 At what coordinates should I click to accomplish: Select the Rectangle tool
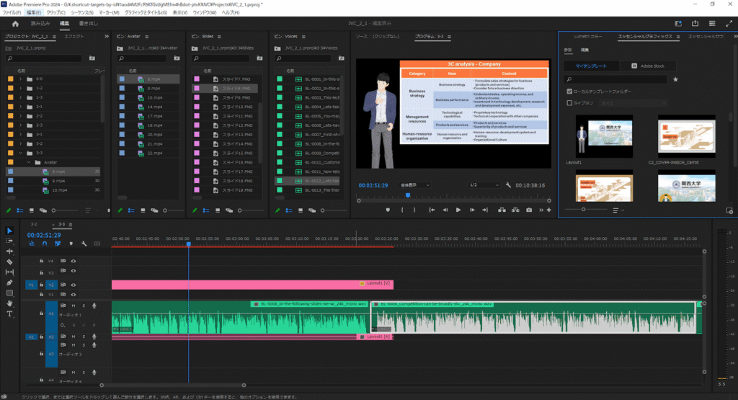tap(9, 293)
